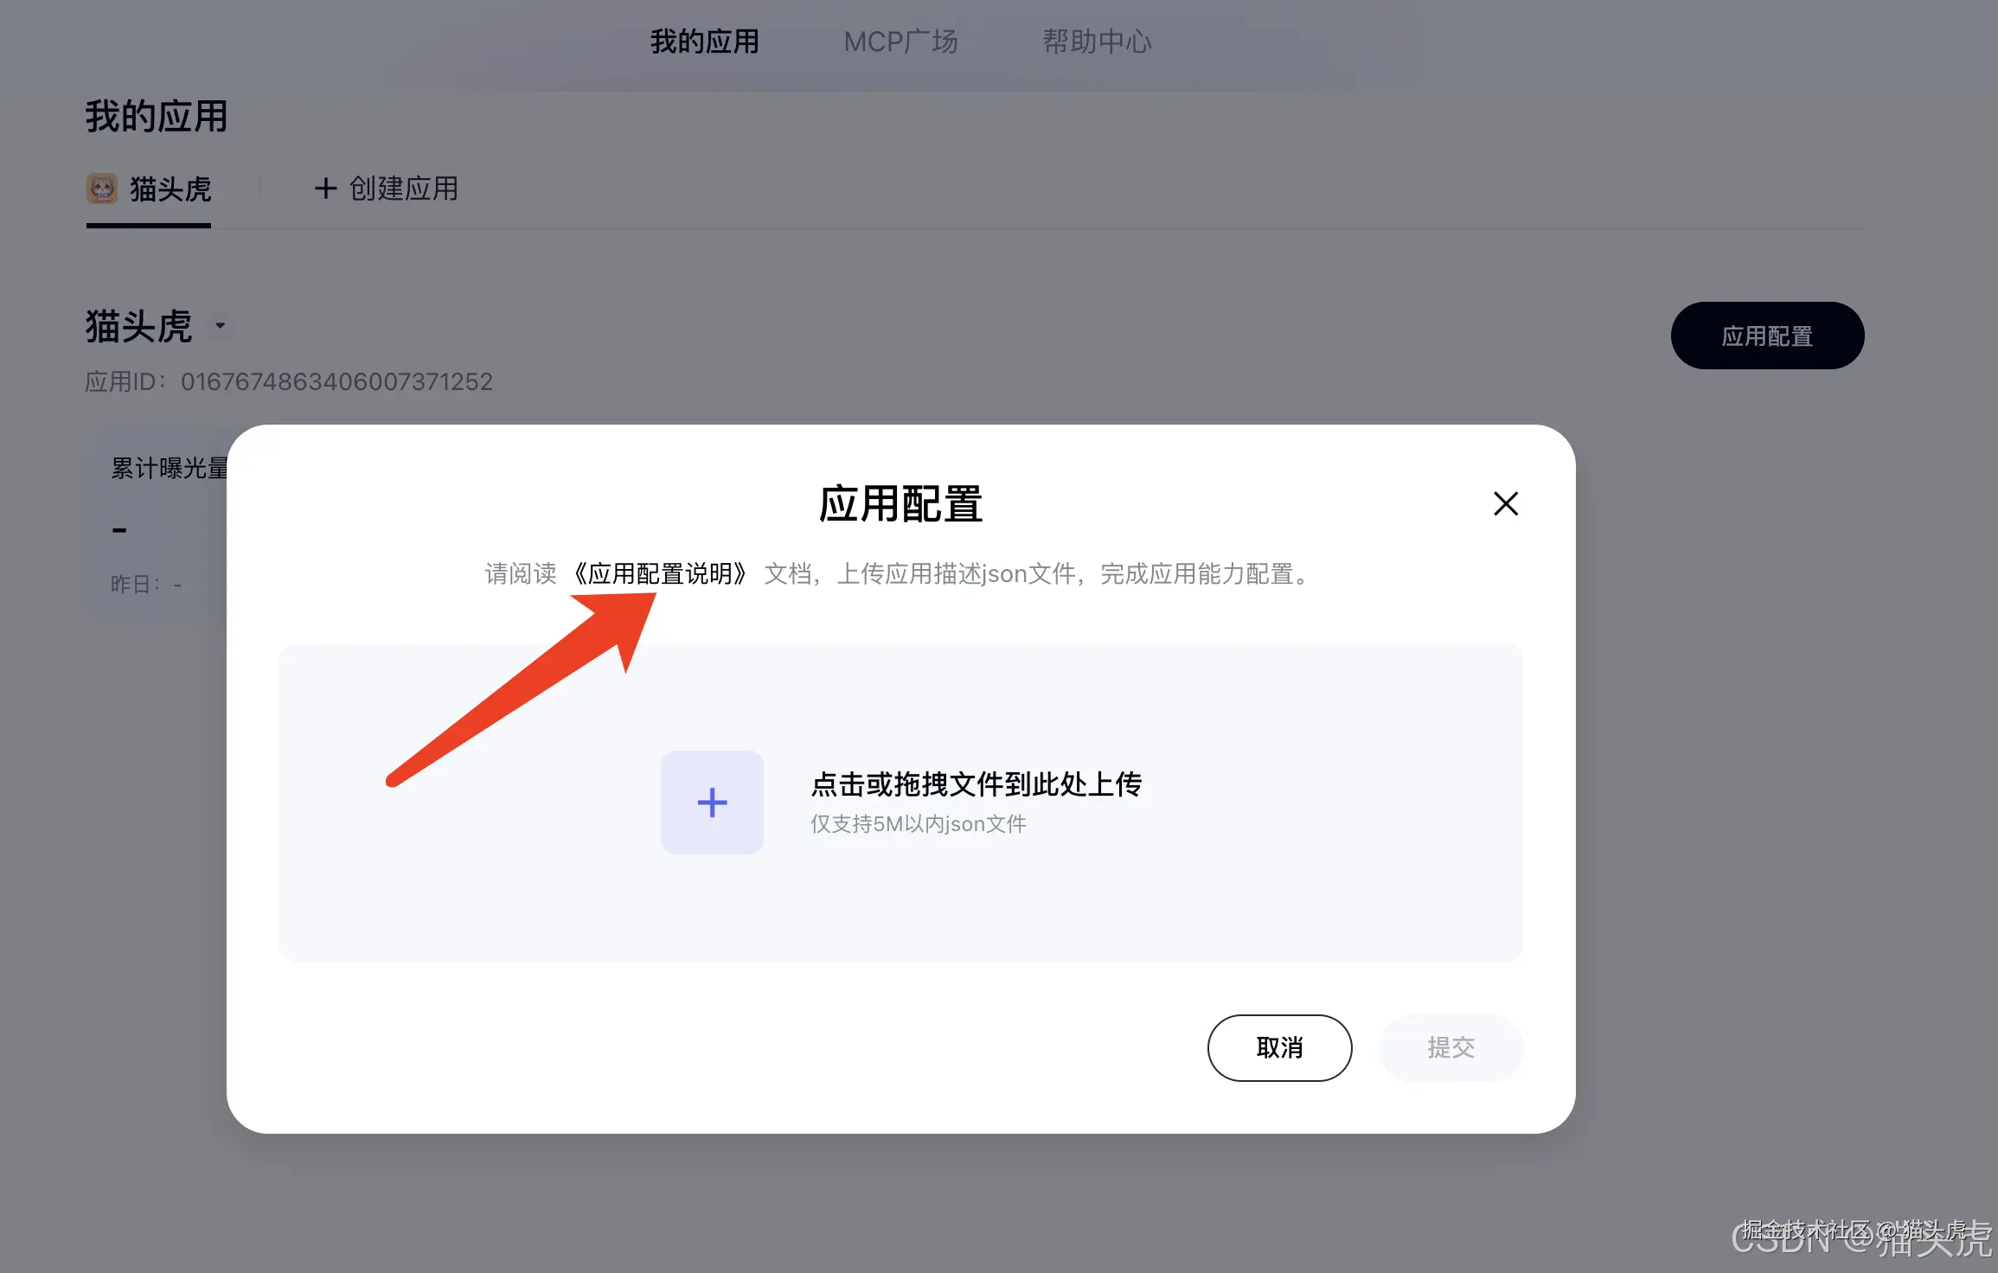Click the 累计曝光量 statistics card
Image resolution: width=1998 pixels, height=1273 pixels.
(x=170, y=468)
